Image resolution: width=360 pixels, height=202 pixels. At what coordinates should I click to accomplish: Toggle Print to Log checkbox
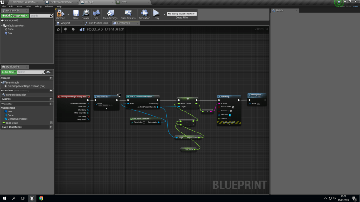(231, 111)
